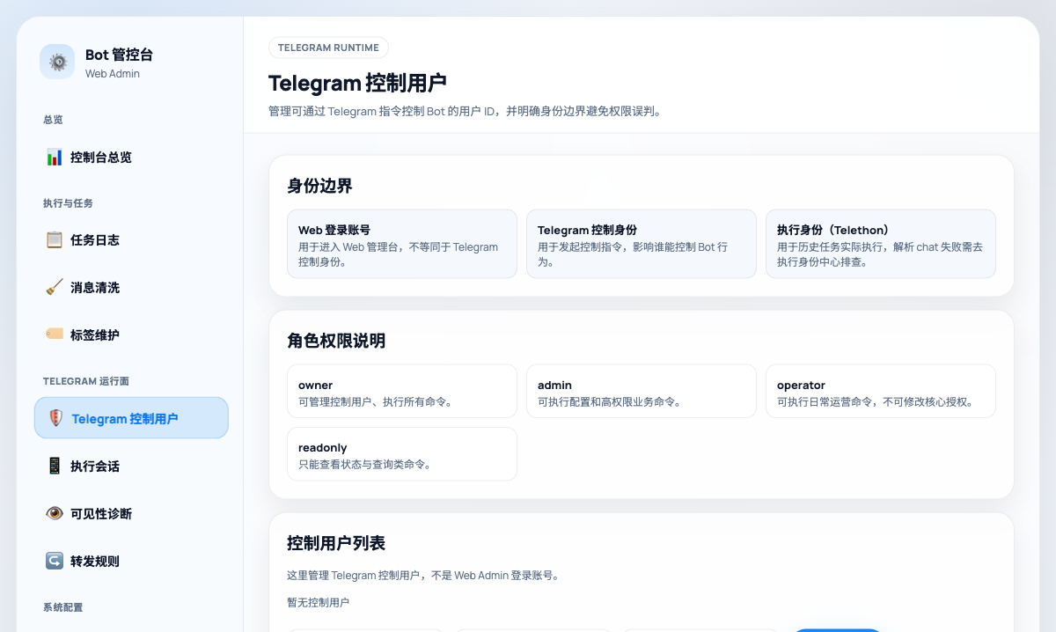Click the tag icon for 标签维护
This screenshot has width=1056, height=632.
[55, 334]
